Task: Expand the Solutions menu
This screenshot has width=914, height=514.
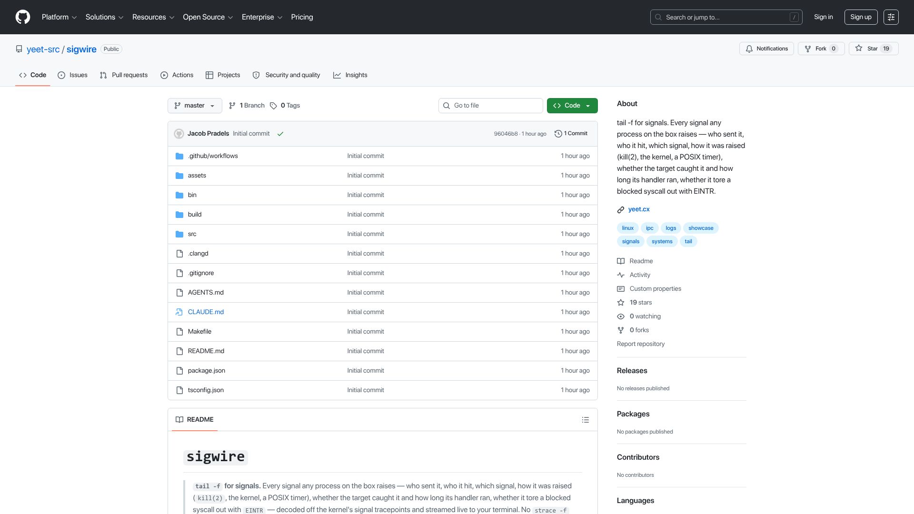Action: click(104, 17)
